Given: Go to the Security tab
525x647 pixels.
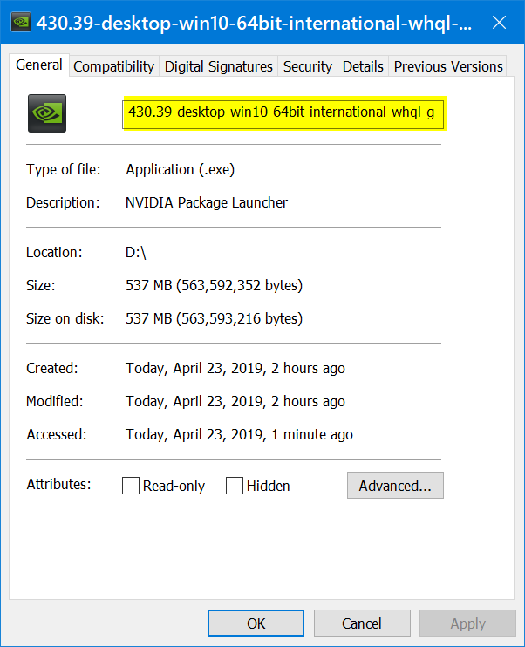Looking at the screenshot, I should tap(308, 66).
